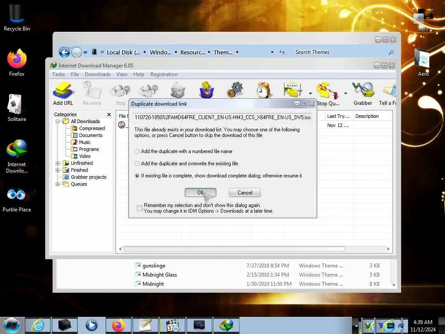Open the Registration menu

tap(164, 74)
